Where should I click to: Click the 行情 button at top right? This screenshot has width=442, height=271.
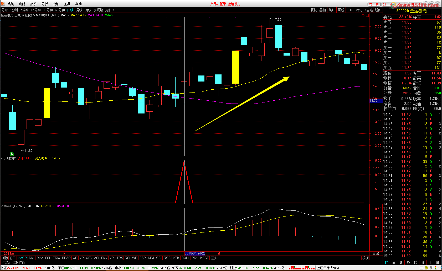[374, 4]
